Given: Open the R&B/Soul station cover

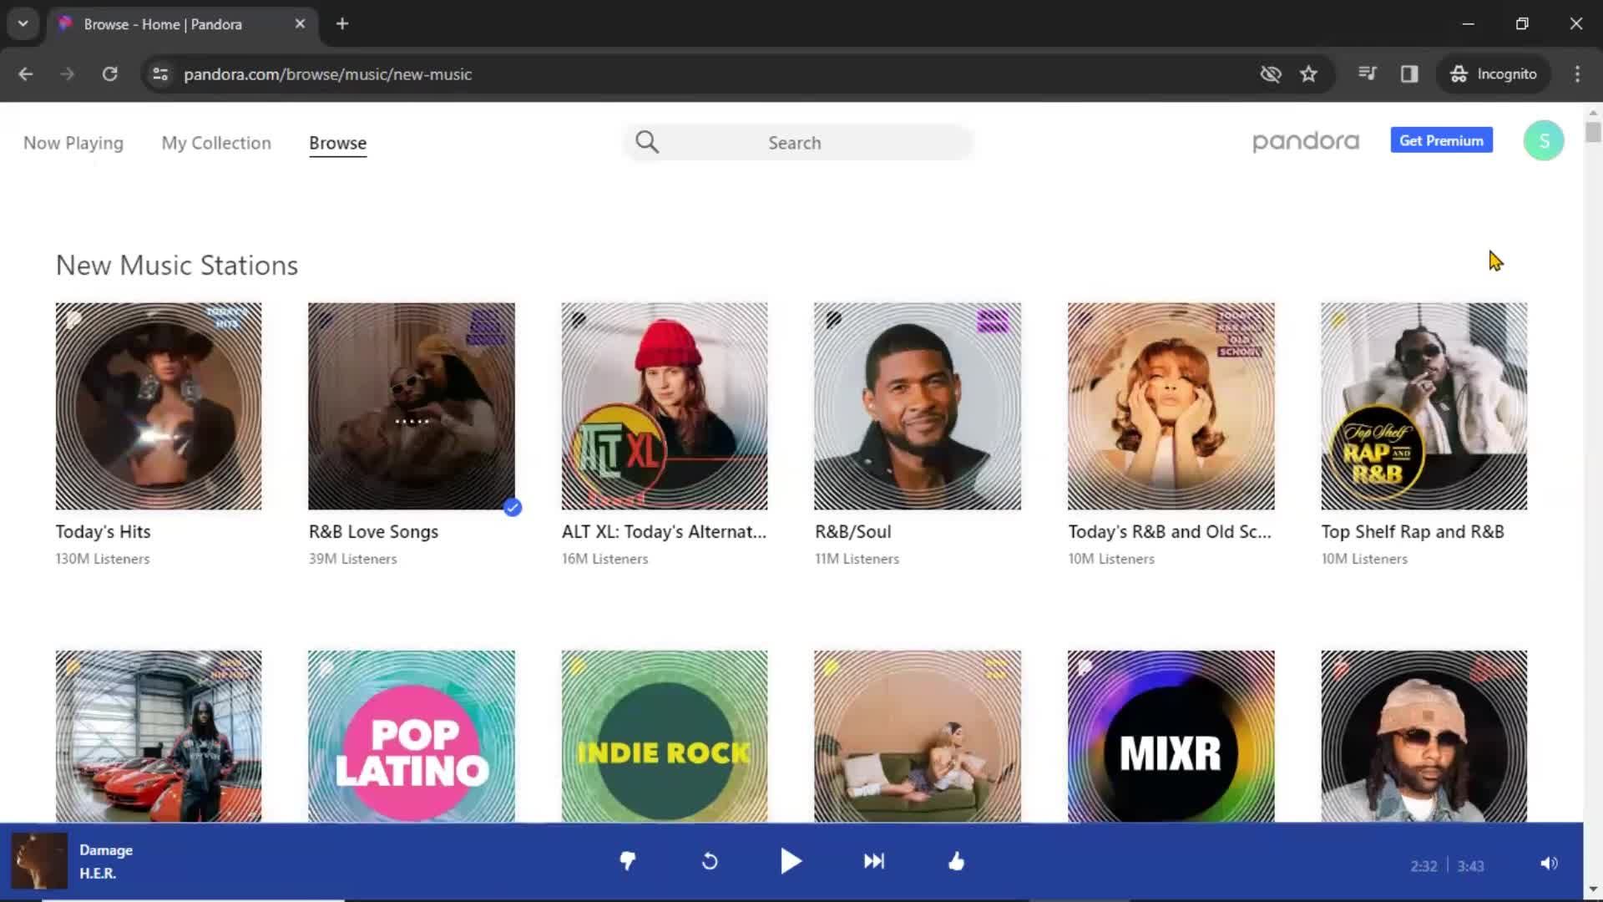Looking at the screenshot, I should (918, 406).
